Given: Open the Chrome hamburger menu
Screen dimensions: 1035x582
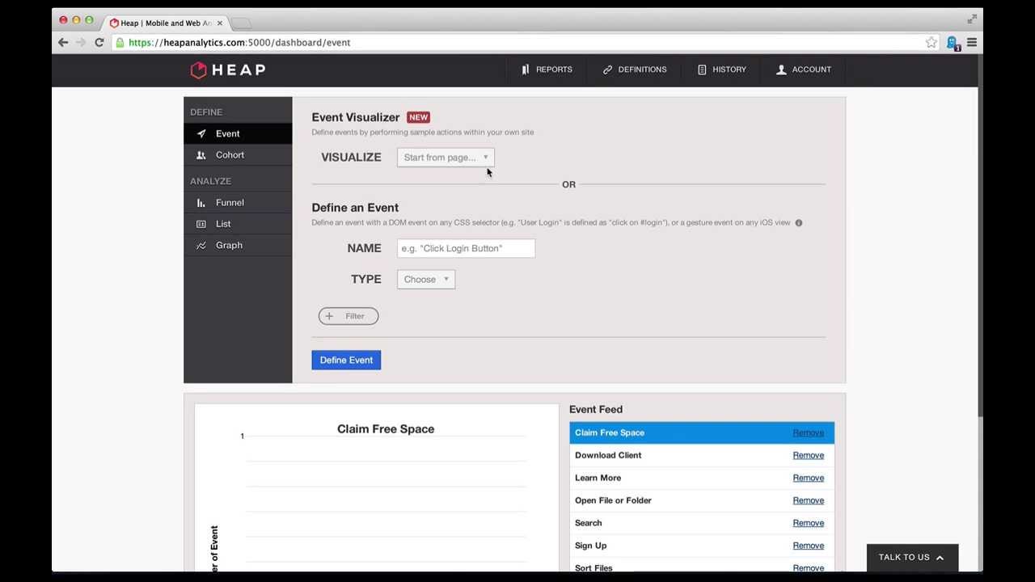Looking at the screenshot, I should 972,43.
